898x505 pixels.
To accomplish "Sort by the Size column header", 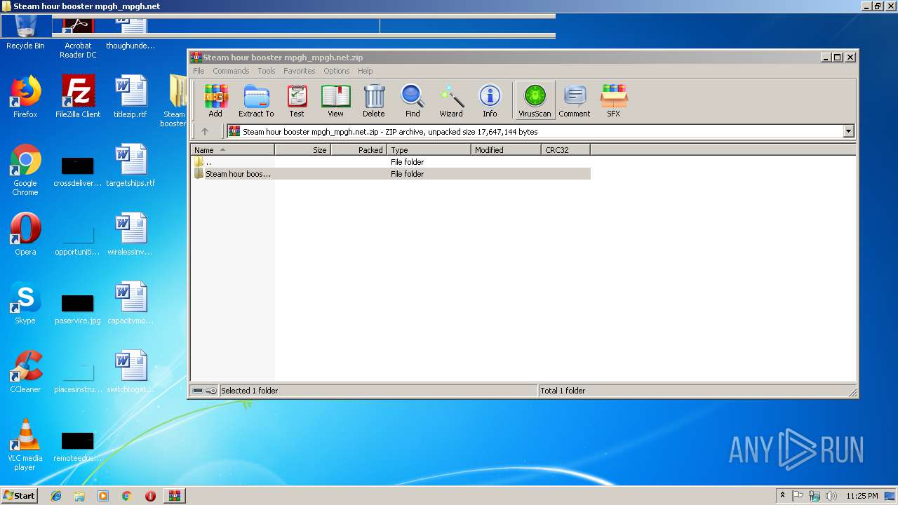I will click(303, 149).
